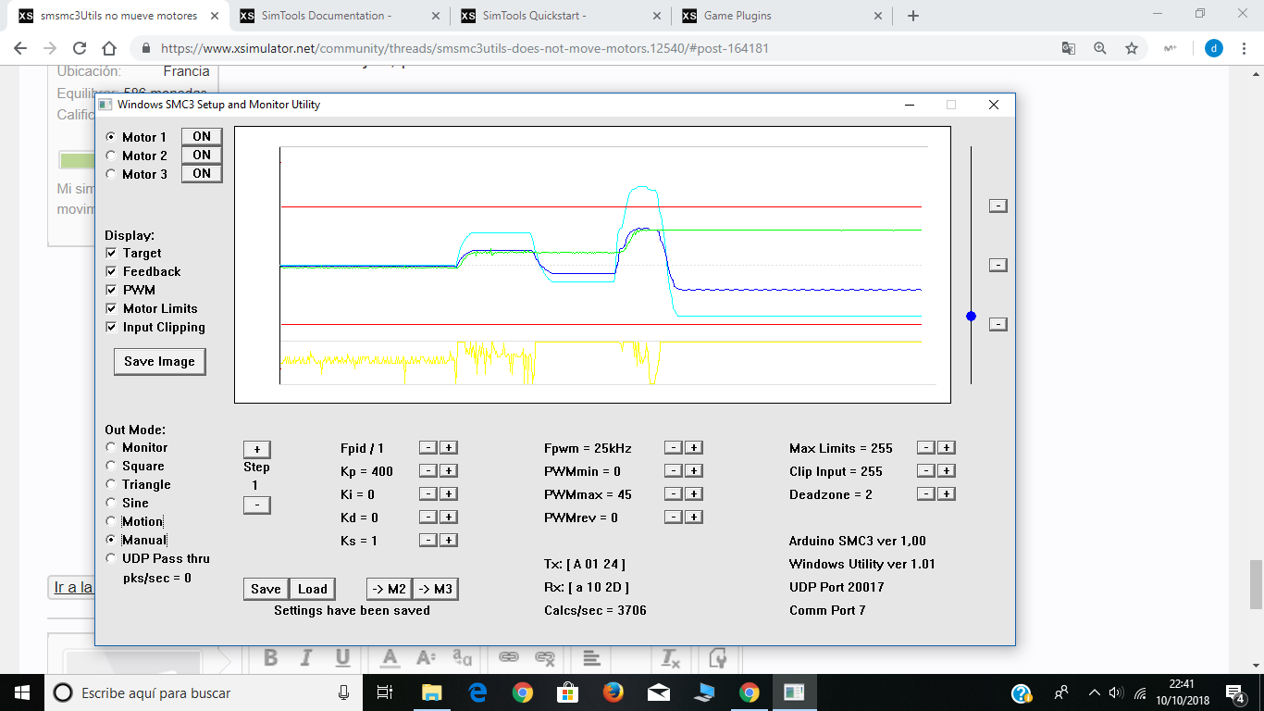1264x711 pixels.
Task: Increase PWMmin value
Action: 693,470
